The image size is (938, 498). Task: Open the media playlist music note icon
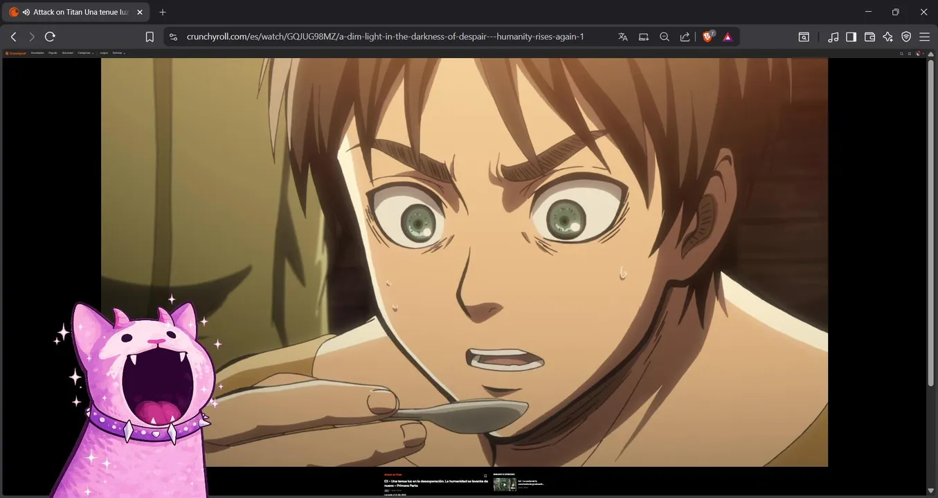pyautogui.click(x=833, y=37)
